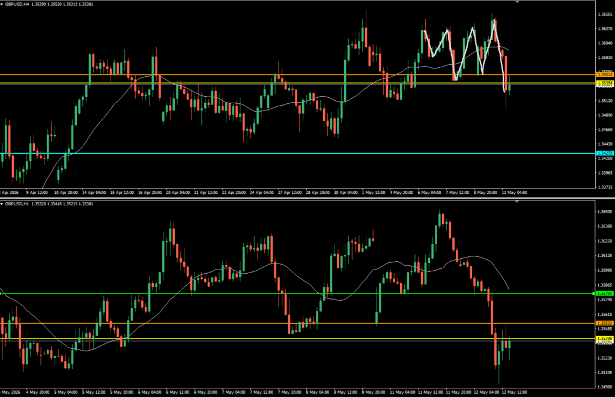Click price 1.36270 on the H4 price axis
Viewport: 615px width, 398px height.
605,29
